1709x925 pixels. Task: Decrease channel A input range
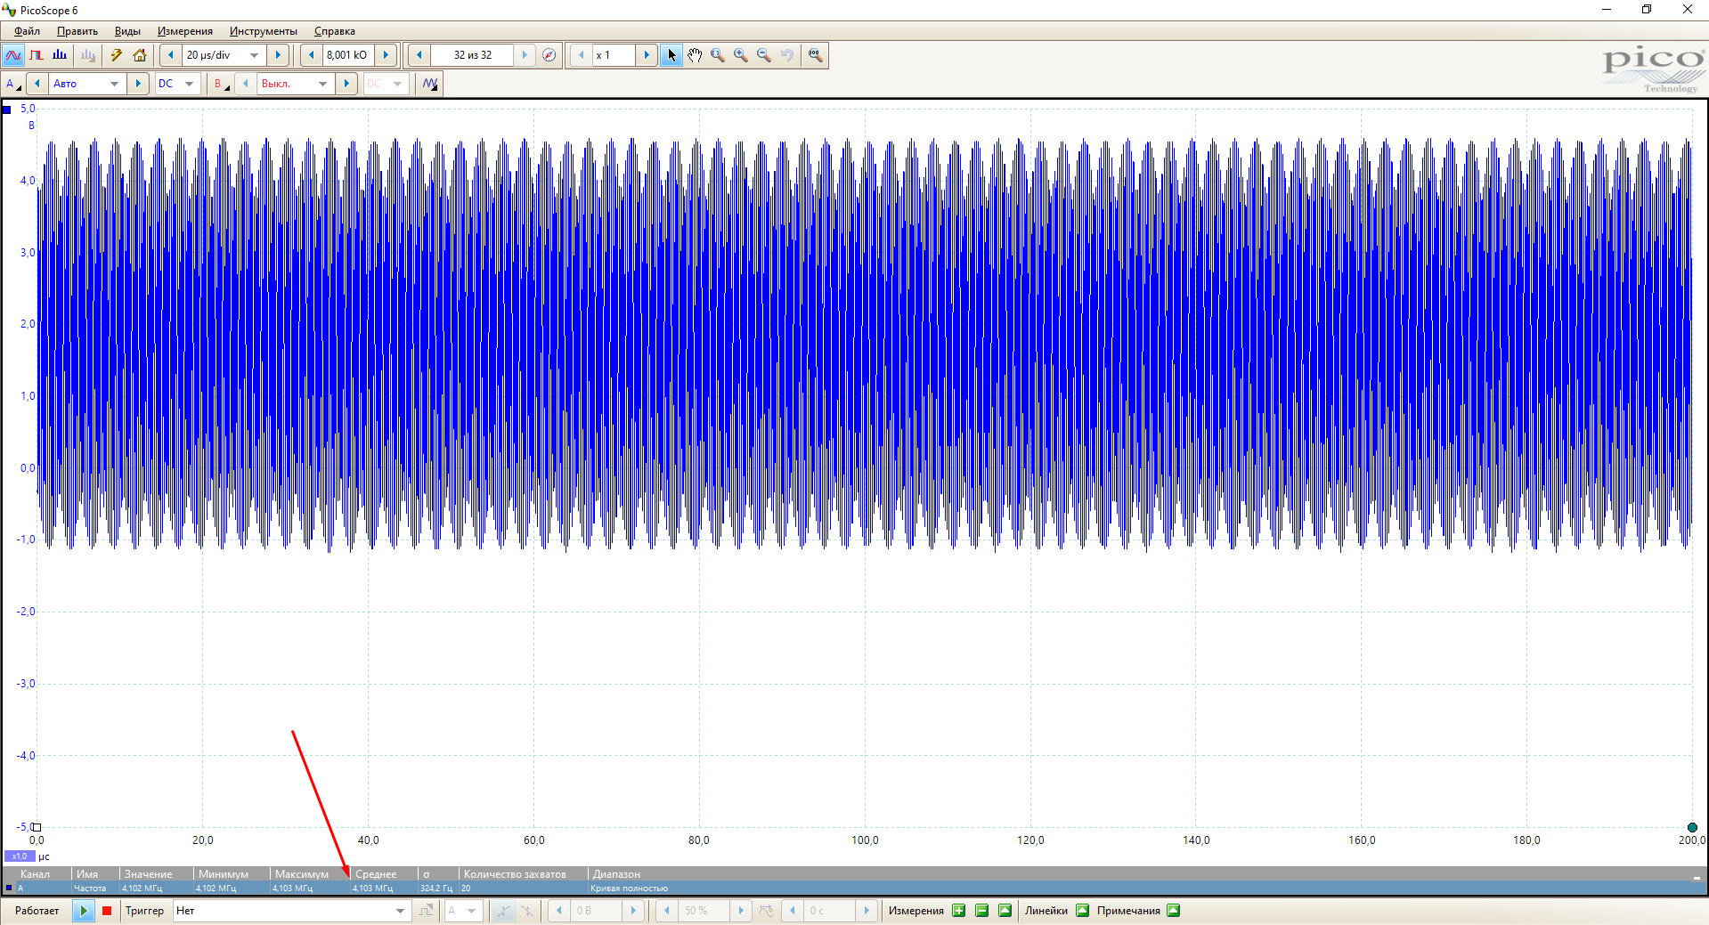pyautogui.click(x=37, y=84)
